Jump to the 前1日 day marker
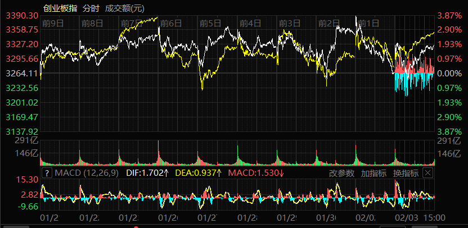 tap(368, 24)
